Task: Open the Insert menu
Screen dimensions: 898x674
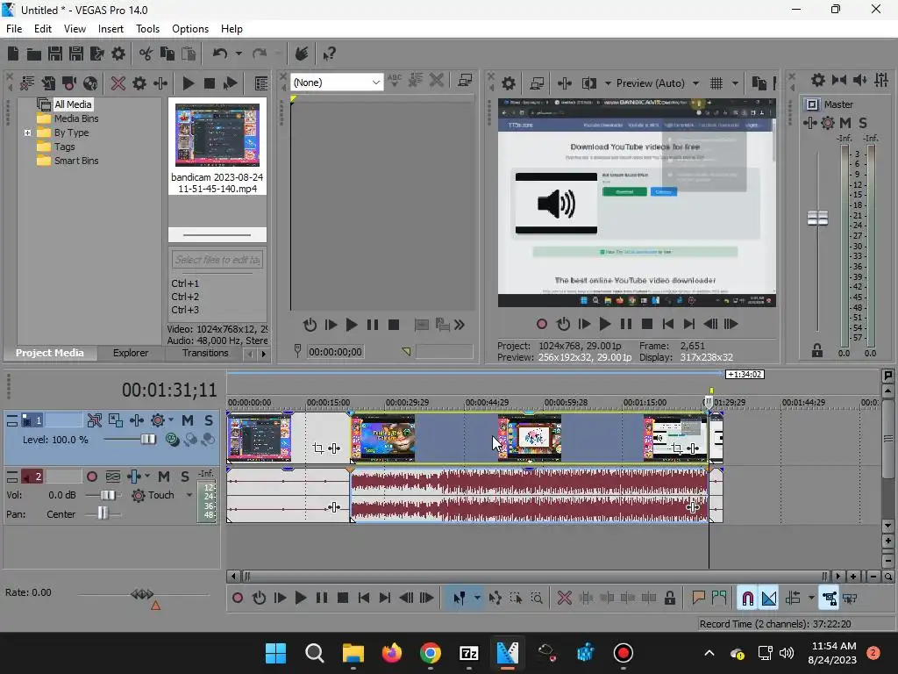Action: (110, 29)
